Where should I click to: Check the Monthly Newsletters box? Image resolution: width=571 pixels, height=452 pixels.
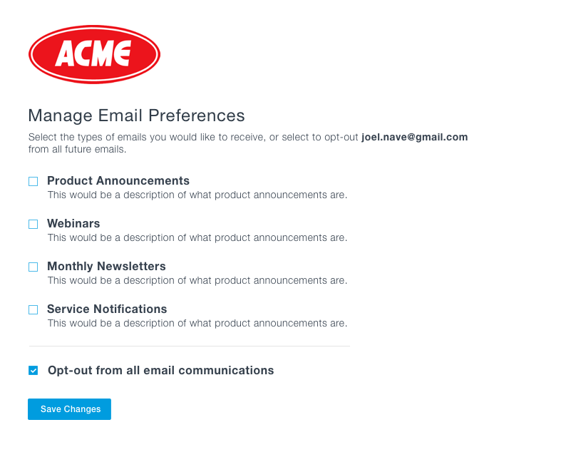(33, 267)
